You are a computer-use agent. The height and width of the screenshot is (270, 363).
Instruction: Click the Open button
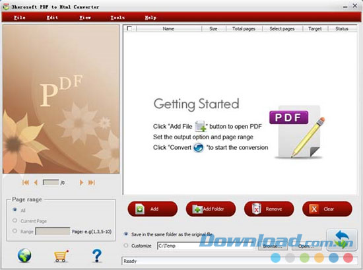coord(306,246)
